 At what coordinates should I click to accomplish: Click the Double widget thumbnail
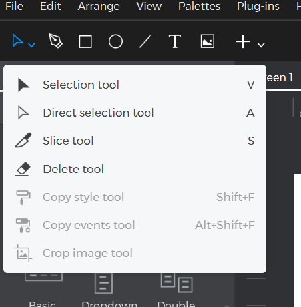click(176, 282)
